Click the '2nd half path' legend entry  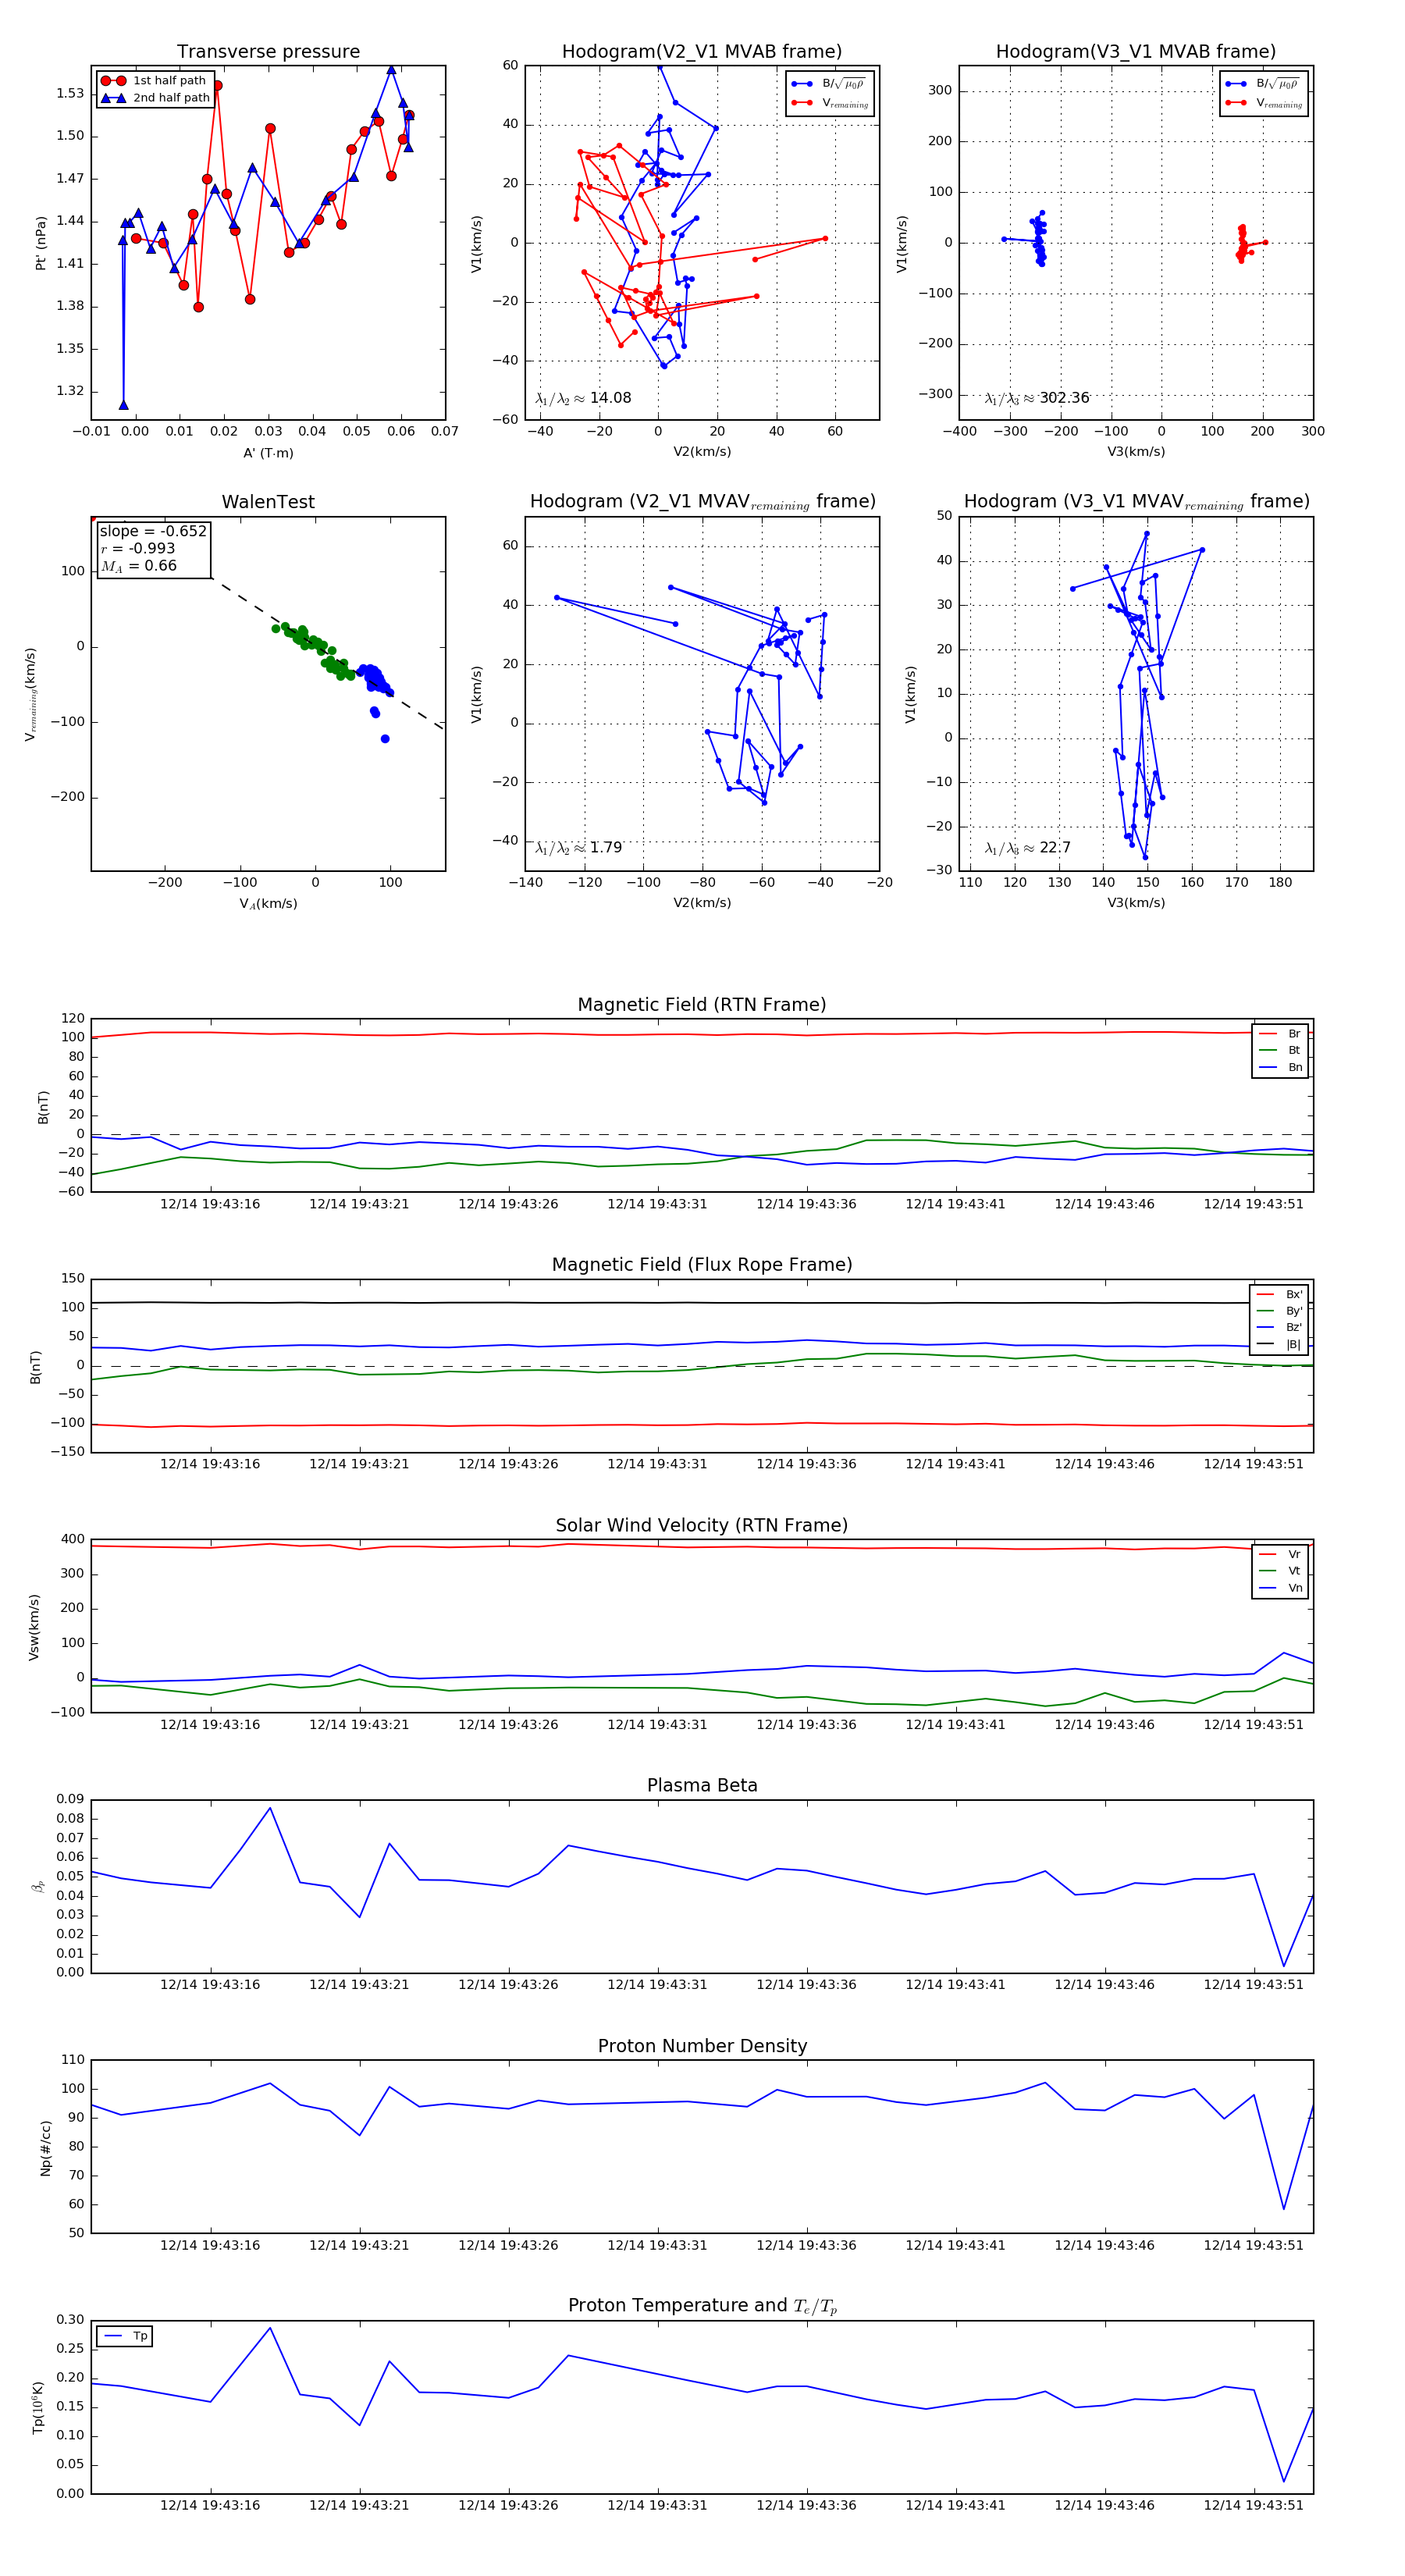(x=155, y=98)
